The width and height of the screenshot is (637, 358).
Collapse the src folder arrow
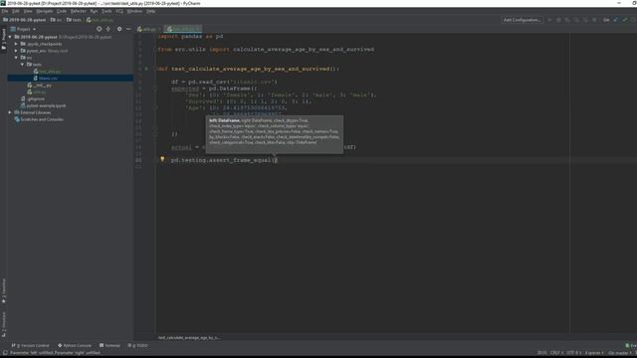(16, 58)
